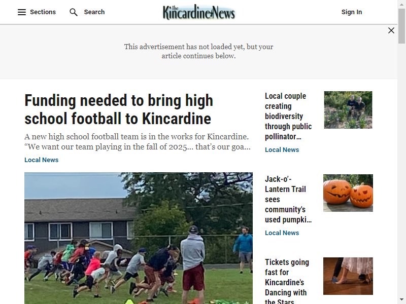Open the Sections hamburger menu icon
This screenshot has width=406, height=304.
[x=22, y=12]
